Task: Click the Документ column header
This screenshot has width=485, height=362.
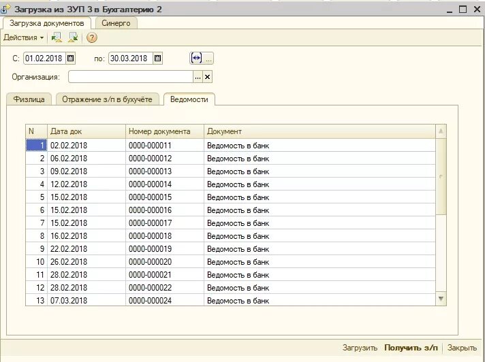Action: coord(319,131)
